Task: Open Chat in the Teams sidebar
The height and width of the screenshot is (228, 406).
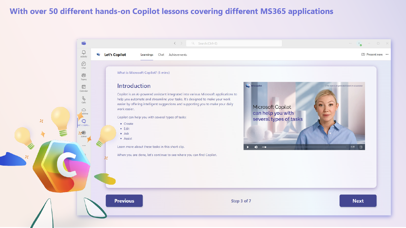Action: (84, 65)
